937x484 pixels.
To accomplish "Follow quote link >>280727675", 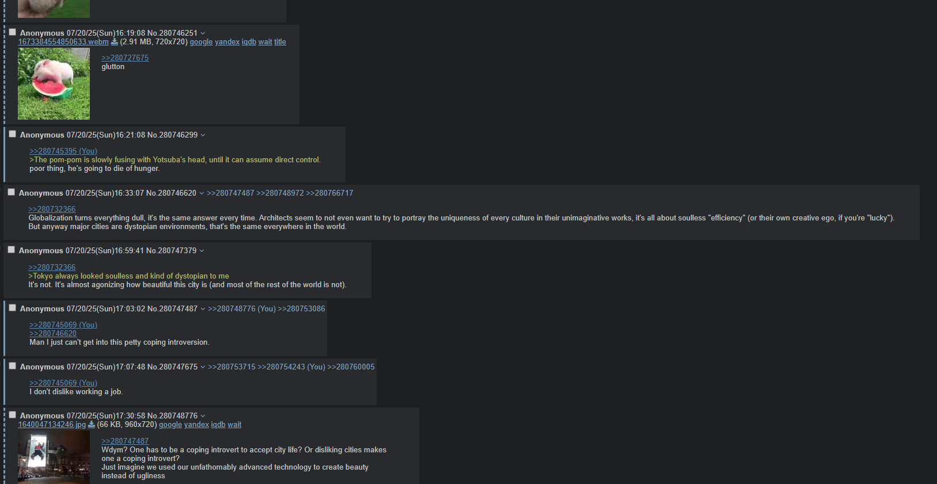I will click(125, 58).
